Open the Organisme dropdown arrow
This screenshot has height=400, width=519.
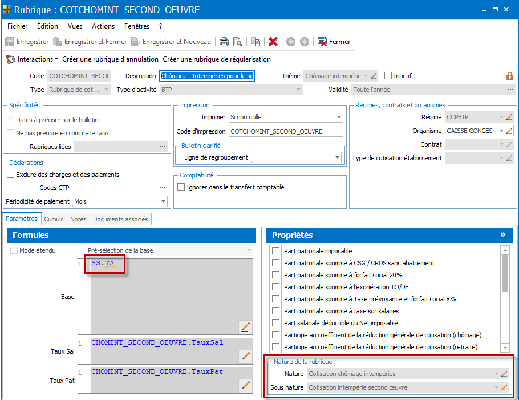click(501, 131)
